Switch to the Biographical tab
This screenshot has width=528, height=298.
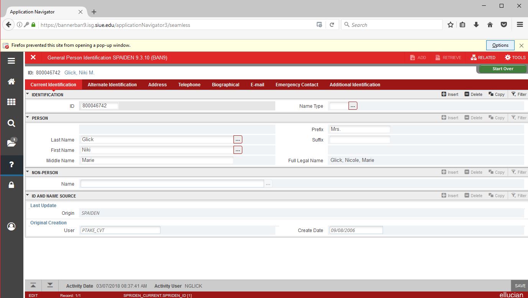225,85
